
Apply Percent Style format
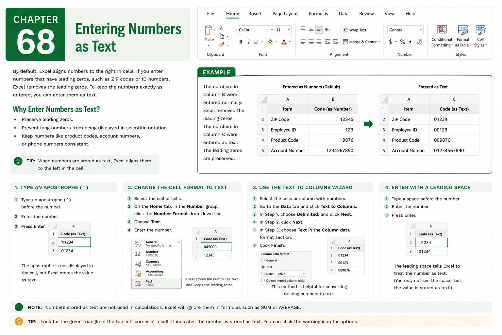[x=403, y=42]
